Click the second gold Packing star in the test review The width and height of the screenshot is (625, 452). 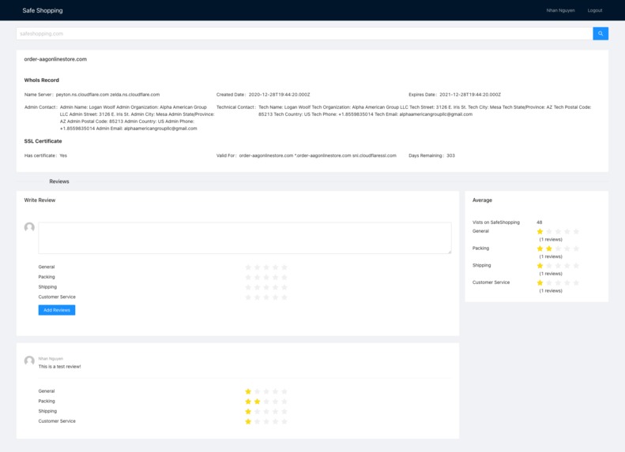(257, 402)
